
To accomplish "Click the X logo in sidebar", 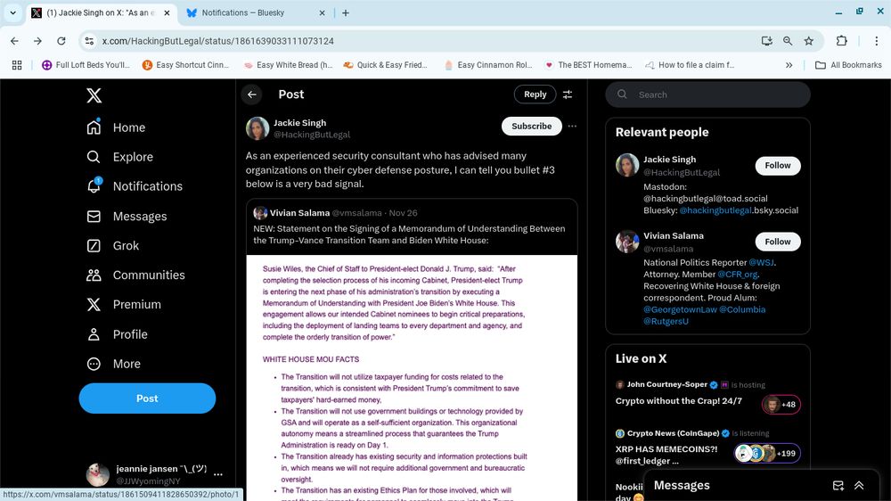I will (94, 95).
